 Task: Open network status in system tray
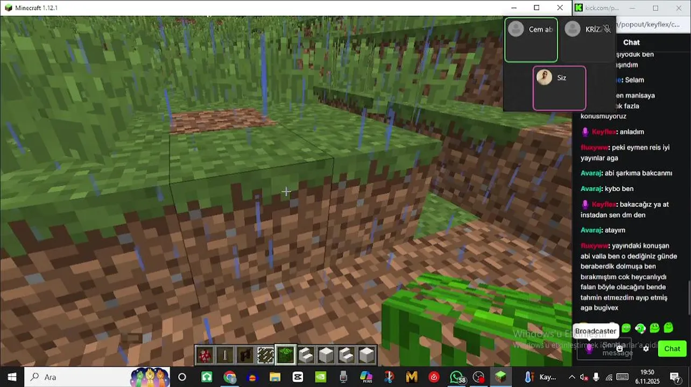[609, 377]
